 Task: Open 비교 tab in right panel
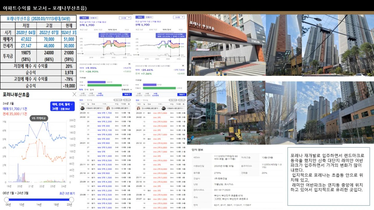(x=181, y=29)
